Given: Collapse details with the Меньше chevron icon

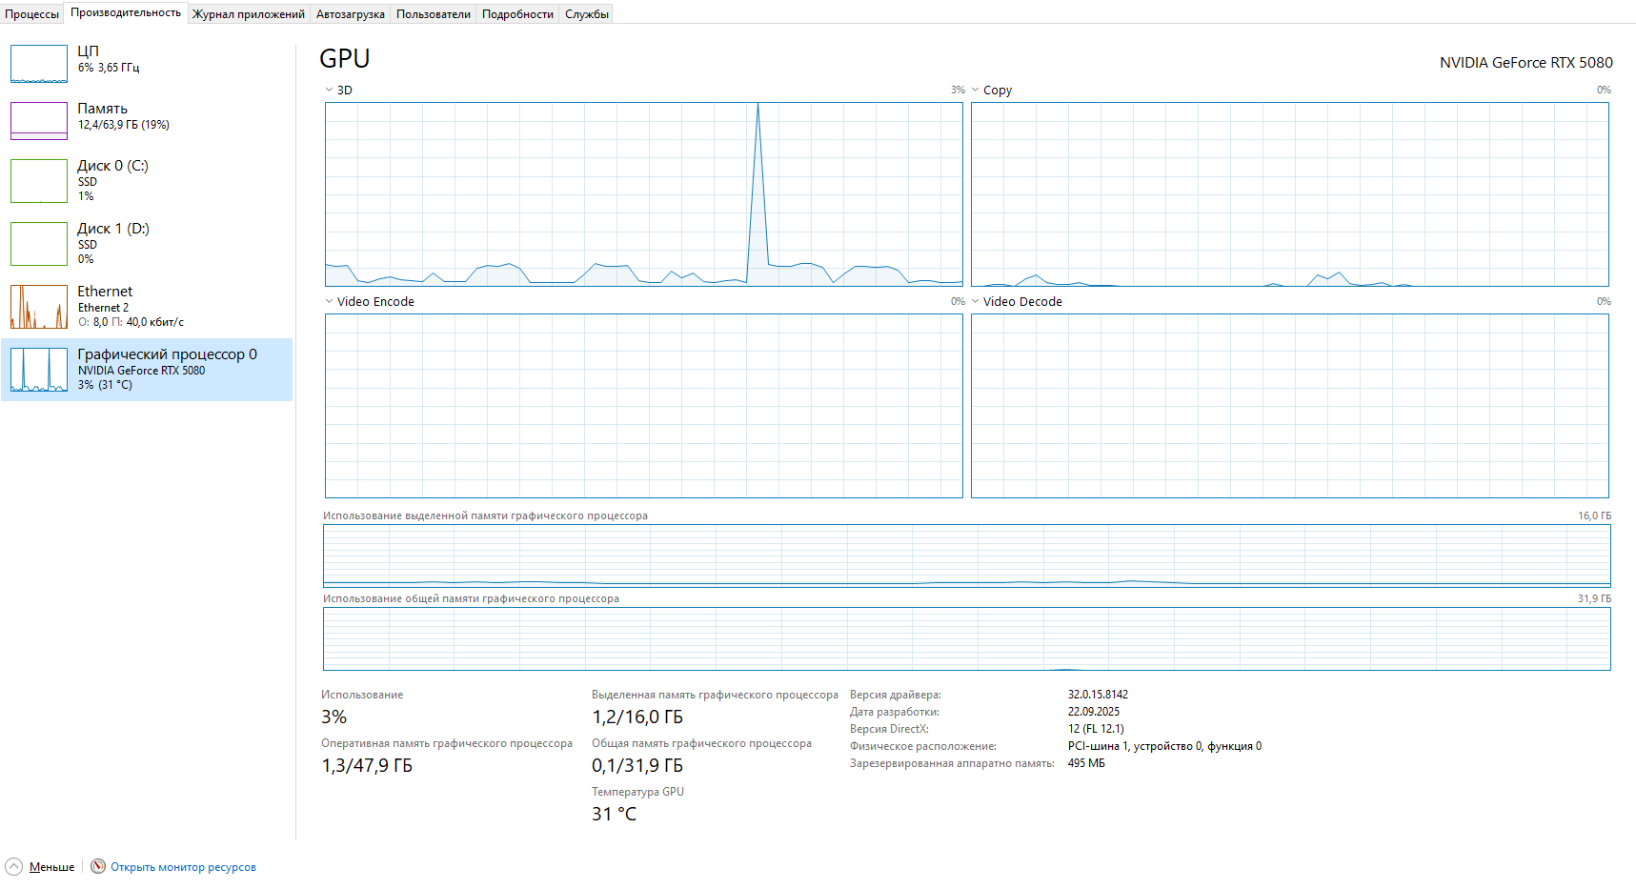Looking at the screenshot, I should 13,867.
